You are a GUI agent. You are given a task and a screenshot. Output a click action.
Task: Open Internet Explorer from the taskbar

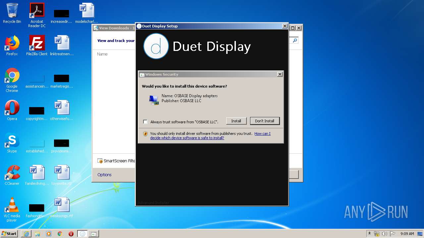click(26, 234)
